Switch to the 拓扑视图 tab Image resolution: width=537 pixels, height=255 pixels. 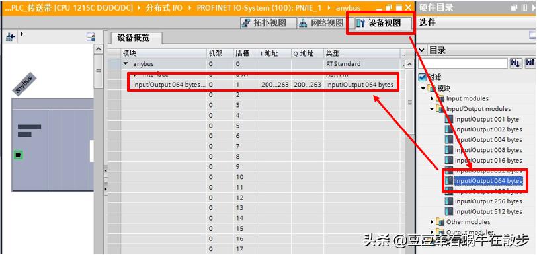coord(267,23)
